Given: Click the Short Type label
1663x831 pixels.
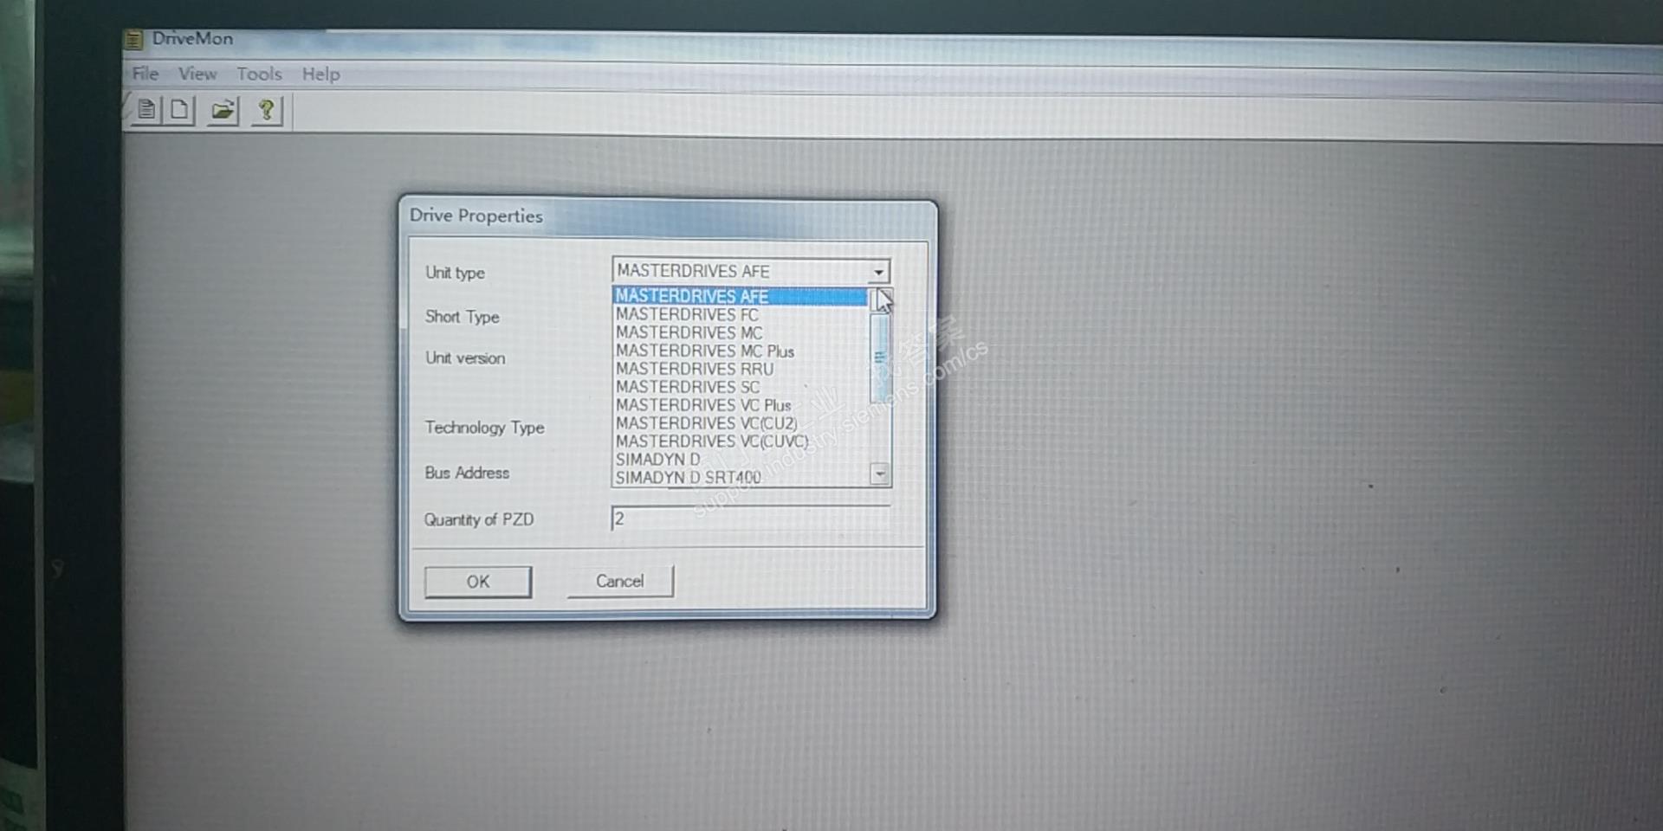Looking at the screenshot, I should (463, 317).
